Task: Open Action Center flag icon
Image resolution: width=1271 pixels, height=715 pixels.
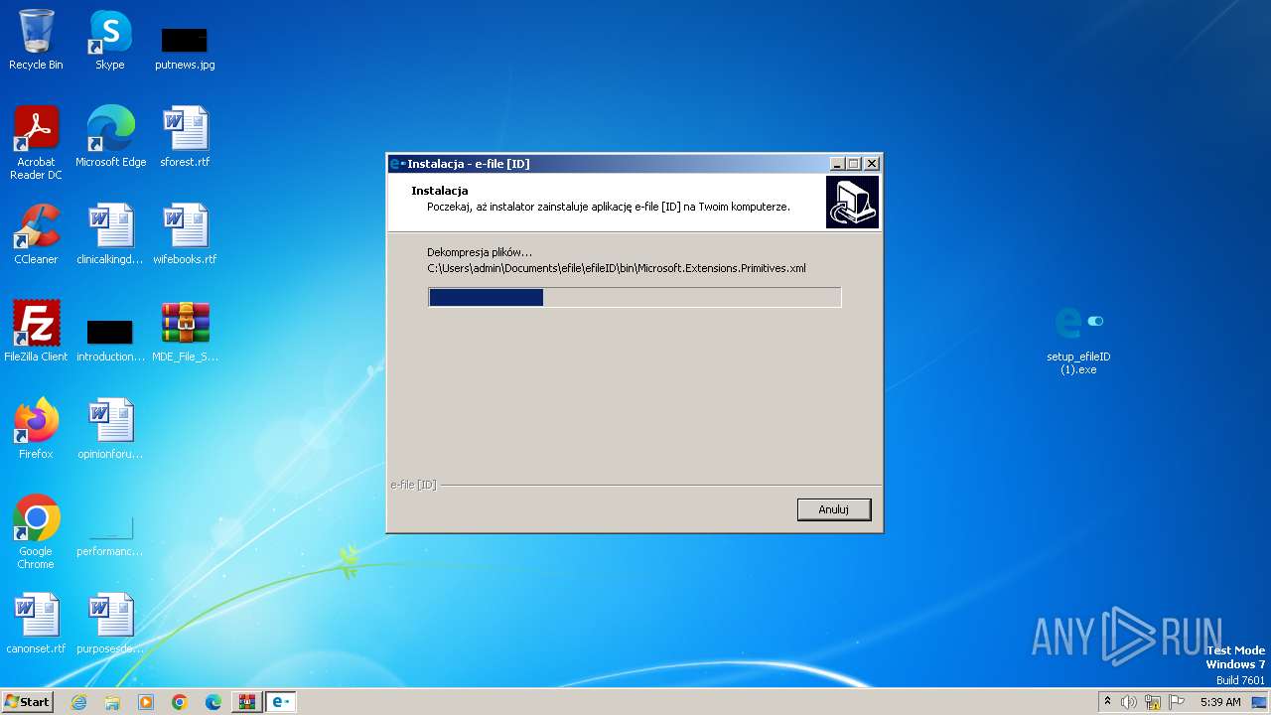Action: [x=1177, y=702]
